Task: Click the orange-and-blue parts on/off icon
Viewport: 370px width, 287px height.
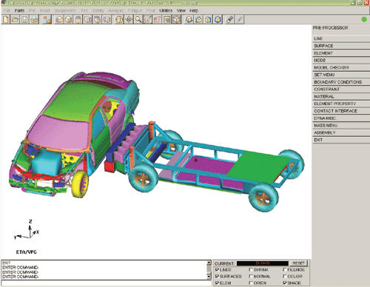Action: point(47,19)
